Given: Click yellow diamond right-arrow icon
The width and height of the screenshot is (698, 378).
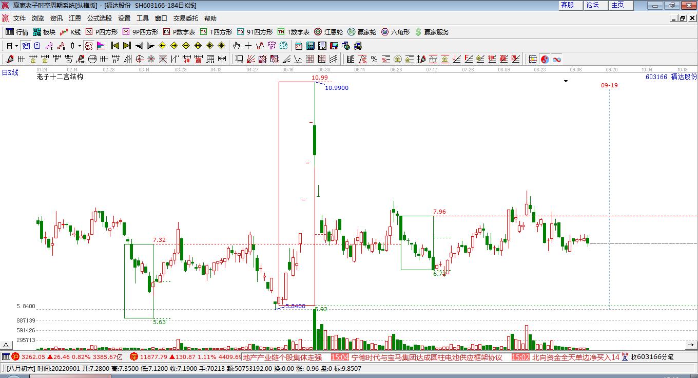Looking at the screenshot, I should [x=174, y=46].
